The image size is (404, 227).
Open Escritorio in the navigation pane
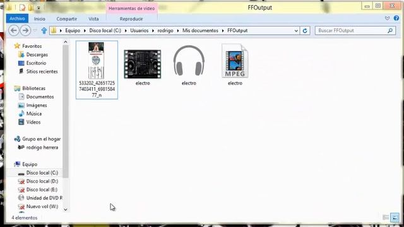click(x=36, y=63)
